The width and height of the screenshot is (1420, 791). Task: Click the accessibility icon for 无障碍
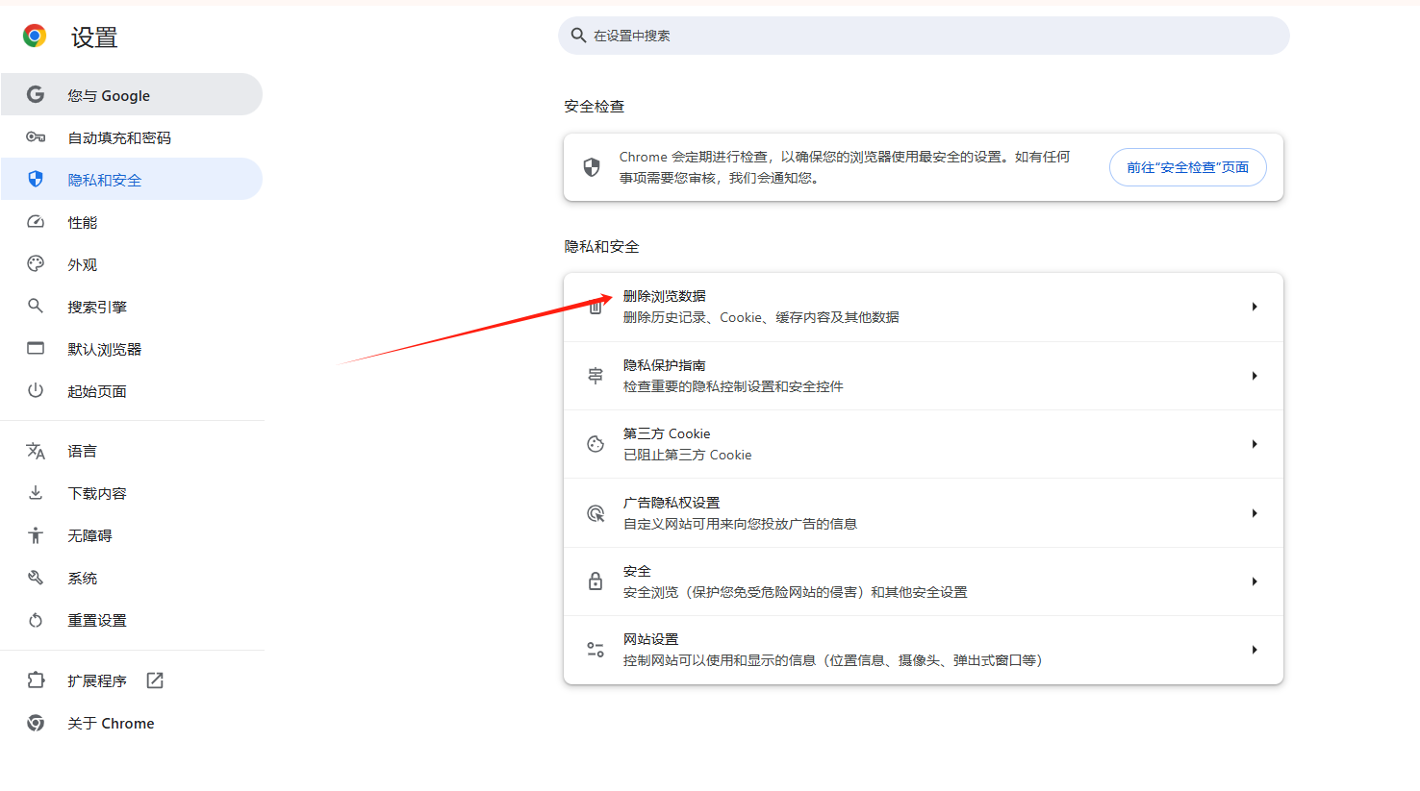pyautogui.click(x=36, y=535)
